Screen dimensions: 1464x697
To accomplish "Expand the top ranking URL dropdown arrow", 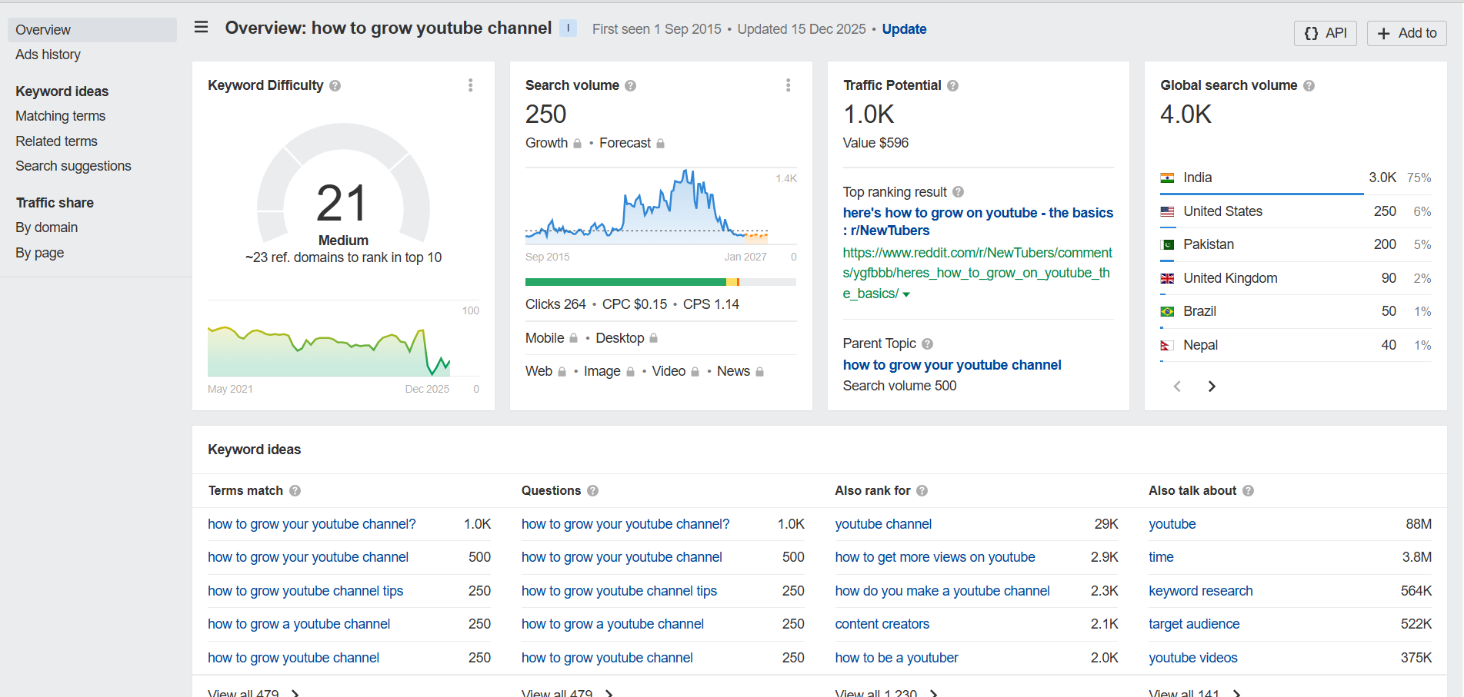I will point(906,295).
